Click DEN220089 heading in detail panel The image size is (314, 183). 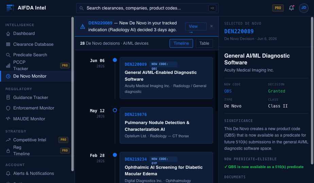(239, 32)
